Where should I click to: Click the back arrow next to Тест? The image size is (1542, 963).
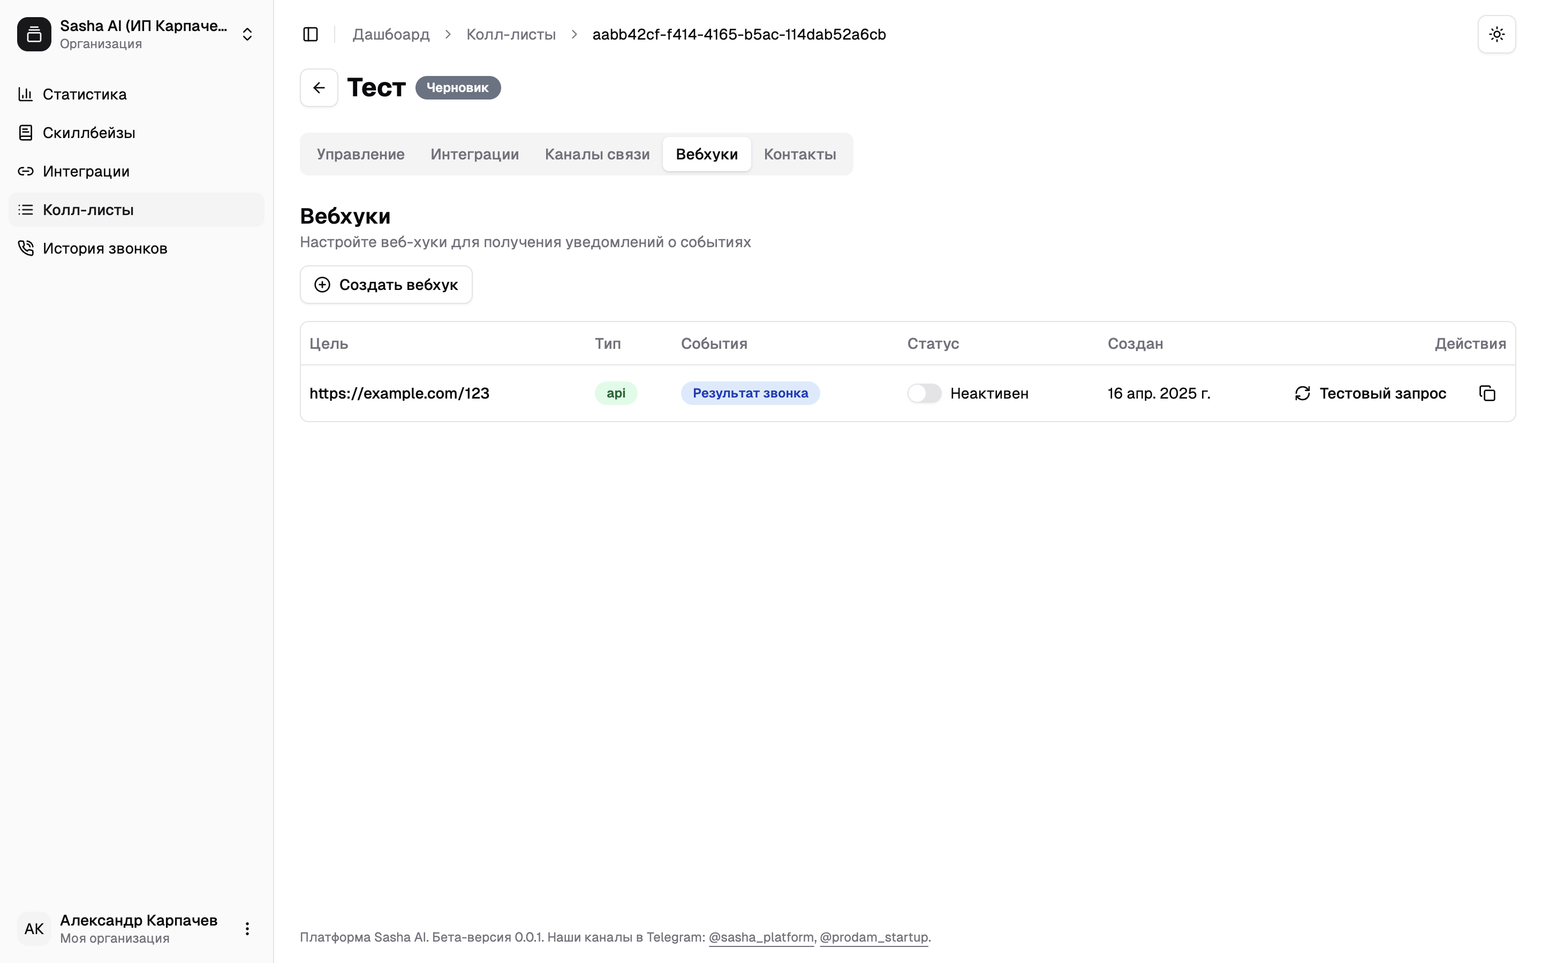coord(319,88)
